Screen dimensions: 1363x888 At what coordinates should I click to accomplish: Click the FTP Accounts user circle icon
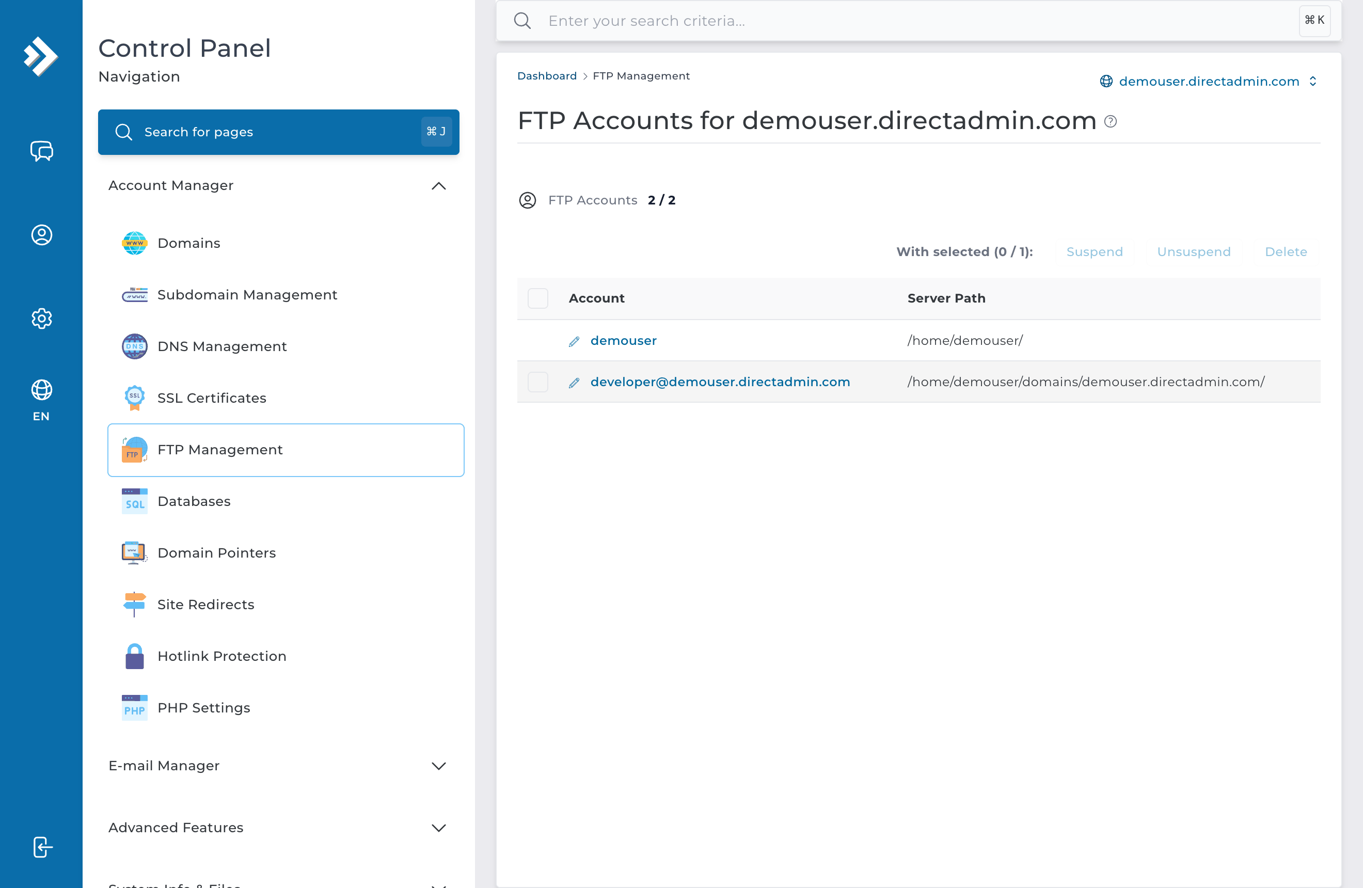(x=528, y=200)
